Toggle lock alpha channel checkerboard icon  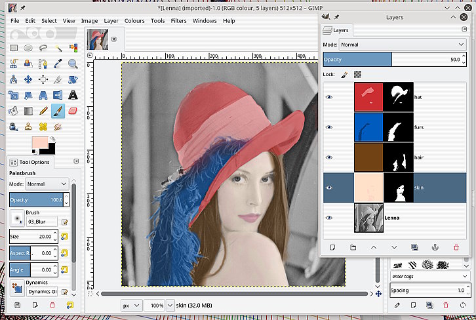click(358, 75)
